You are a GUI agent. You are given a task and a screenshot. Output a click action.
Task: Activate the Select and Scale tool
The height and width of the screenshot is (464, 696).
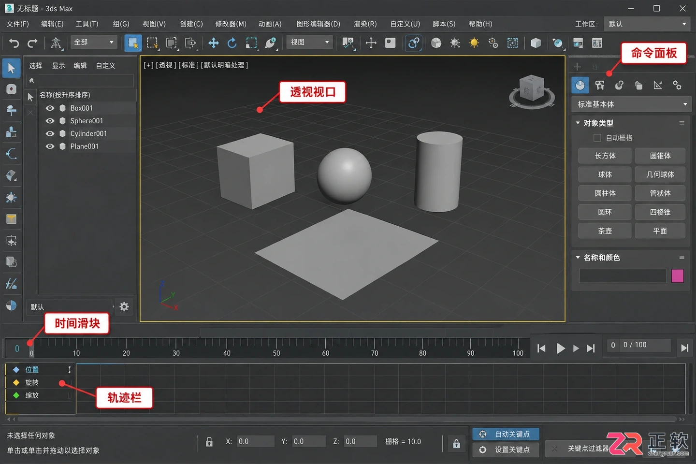[x=251, y=43]
